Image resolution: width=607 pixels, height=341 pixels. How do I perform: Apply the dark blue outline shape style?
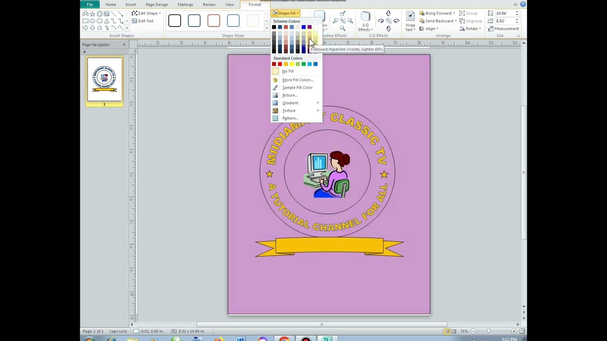(194, 20)
